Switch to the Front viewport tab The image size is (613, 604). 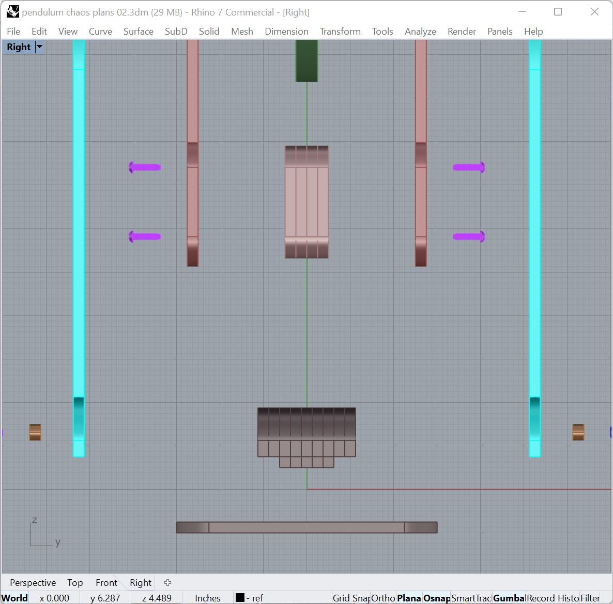106,582
